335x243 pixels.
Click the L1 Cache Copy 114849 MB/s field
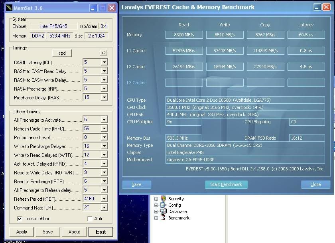[265, 51]
